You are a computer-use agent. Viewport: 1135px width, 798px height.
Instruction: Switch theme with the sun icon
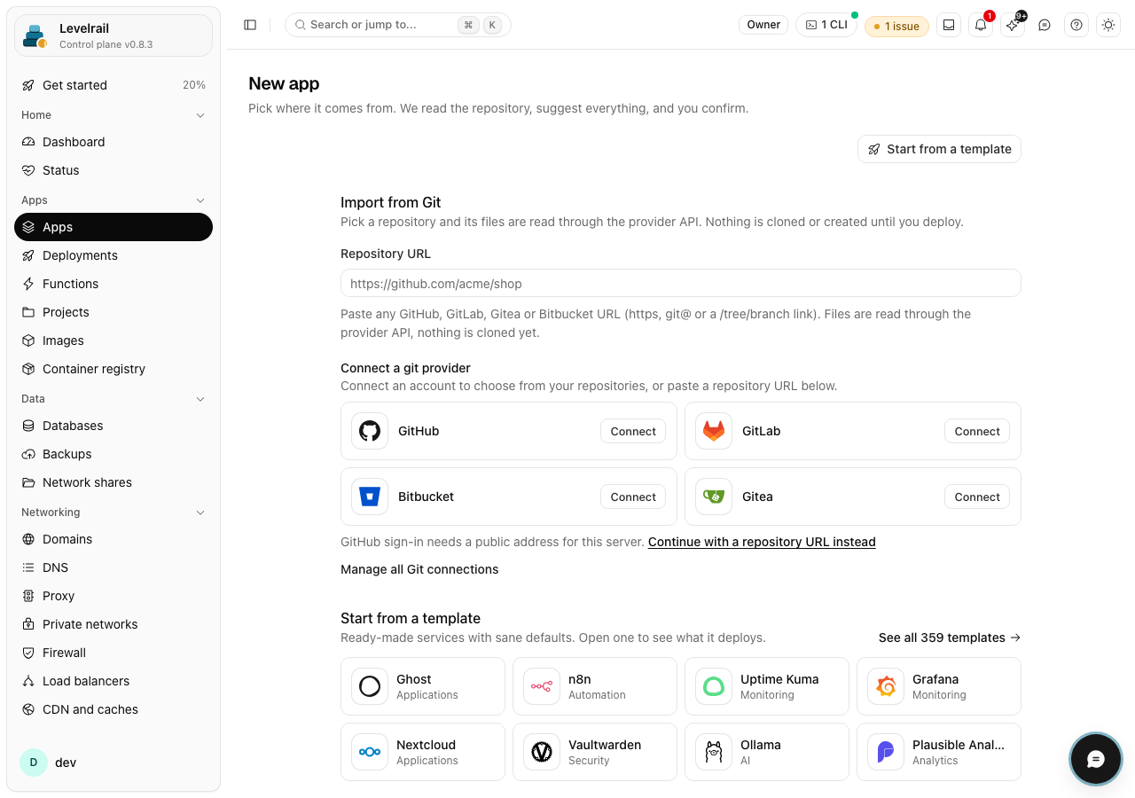[1108, 25]
